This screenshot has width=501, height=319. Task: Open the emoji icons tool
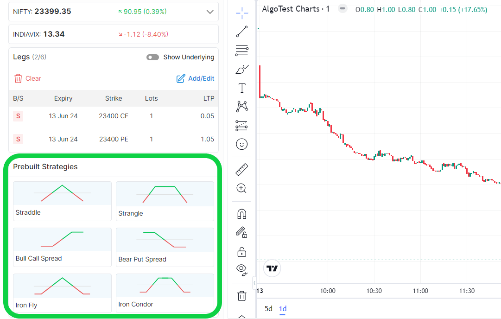tap(242, 144)
